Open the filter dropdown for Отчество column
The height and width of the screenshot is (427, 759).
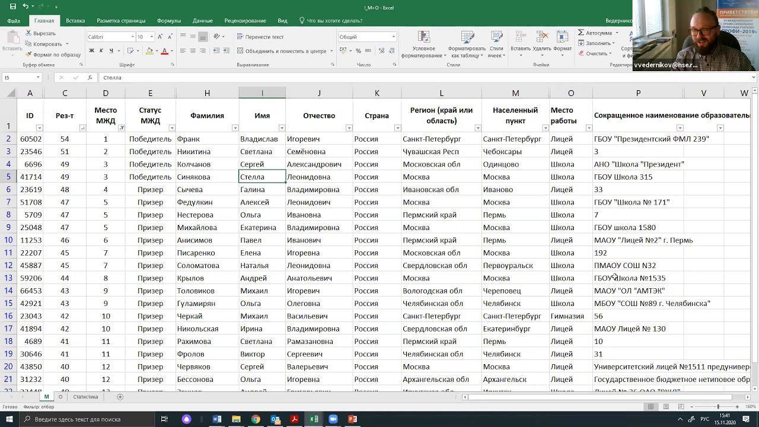point(349,128)
